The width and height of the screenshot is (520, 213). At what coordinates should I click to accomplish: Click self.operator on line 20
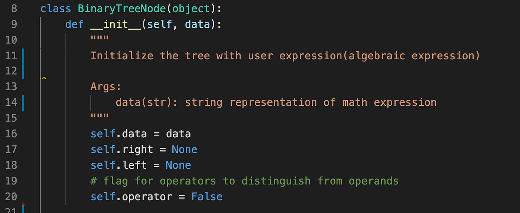pos(131,197)
